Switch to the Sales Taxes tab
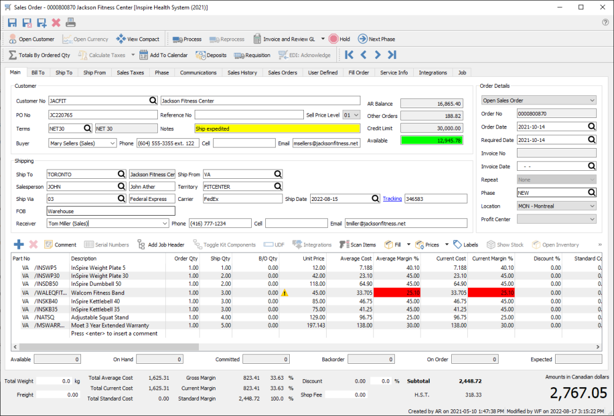Viewport: 614px width, 416px height. [130, 73]
